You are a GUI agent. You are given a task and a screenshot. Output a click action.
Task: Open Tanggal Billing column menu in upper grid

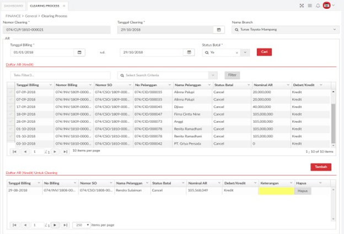coord(51,85)
